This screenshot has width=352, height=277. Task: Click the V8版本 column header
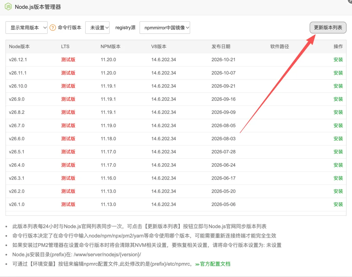pos(159,47)
